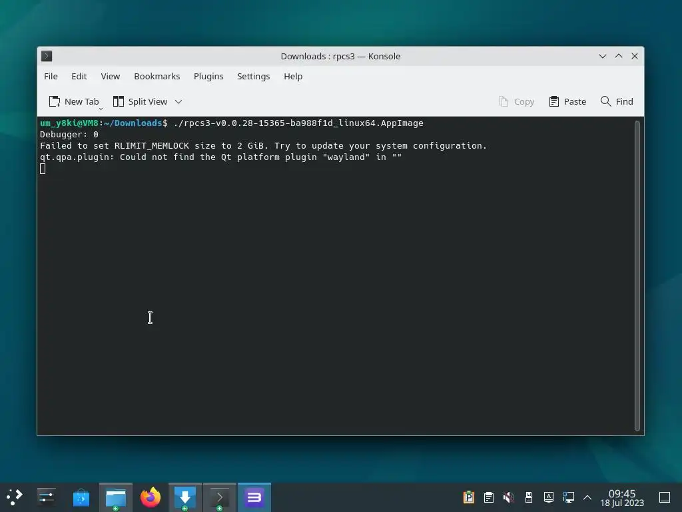Click the "Debugger: 0" output line

(x=69, y=135)
